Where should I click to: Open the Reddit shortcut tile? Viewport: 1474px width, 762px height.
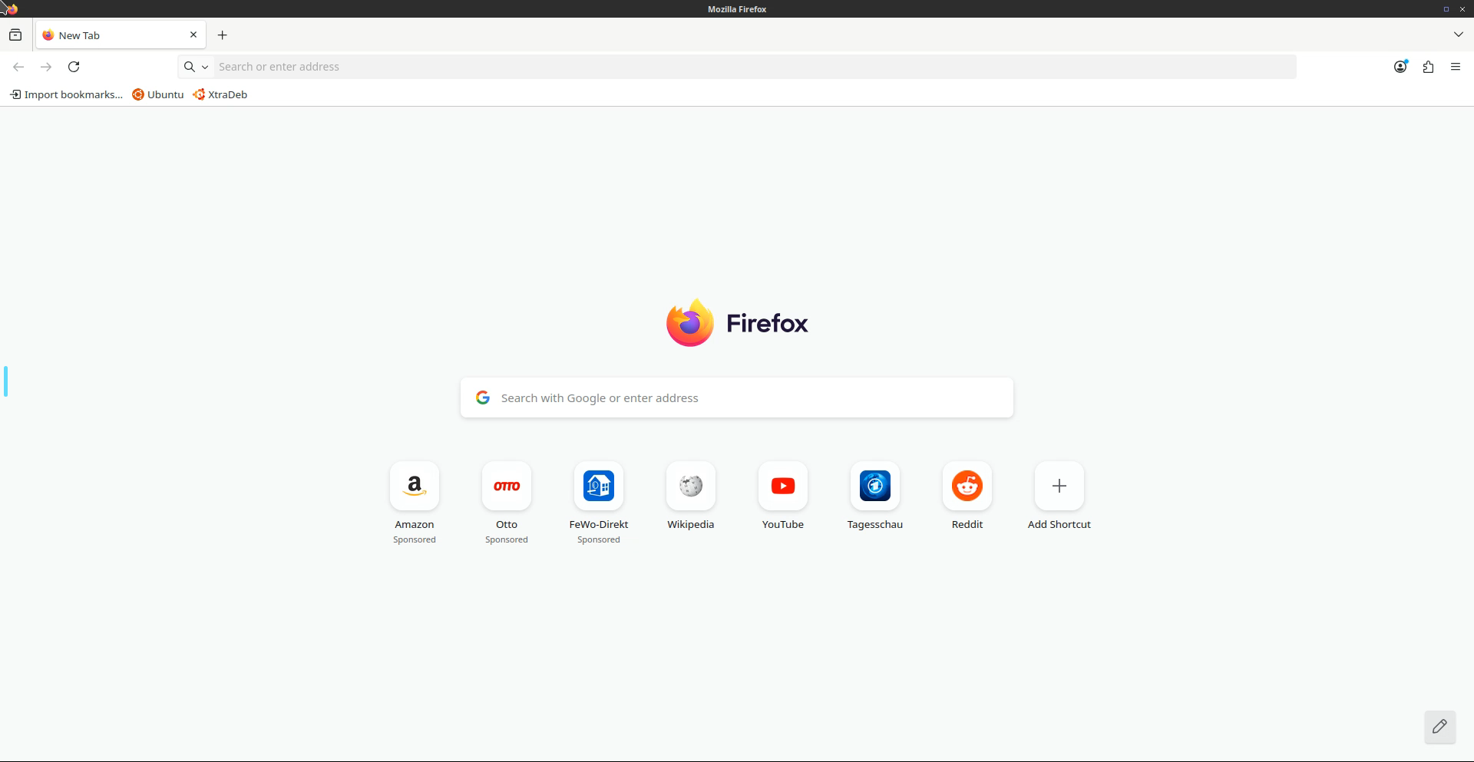pyautogui.click(x=967, y=486)
